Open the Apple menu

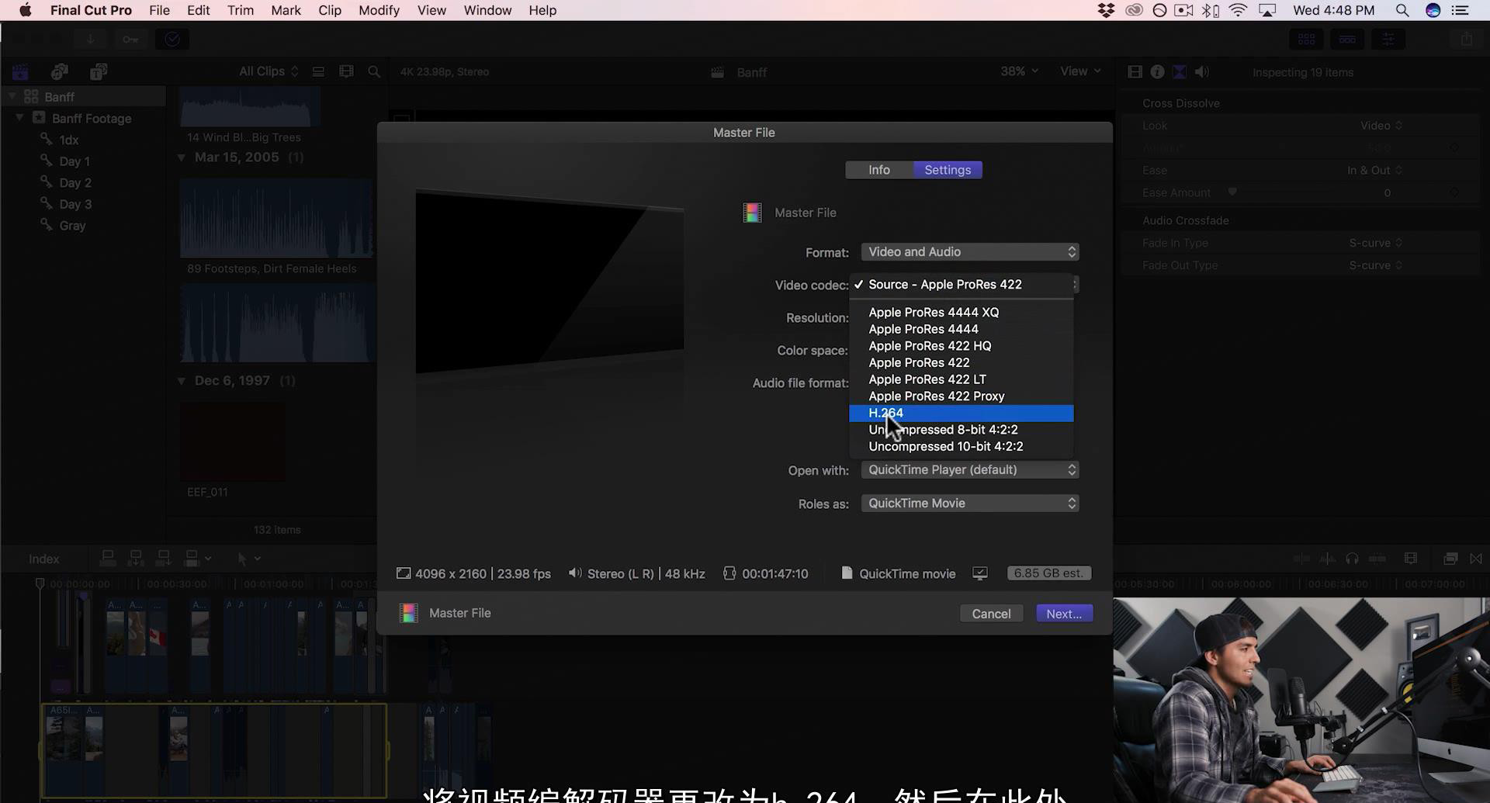point(25,10)
